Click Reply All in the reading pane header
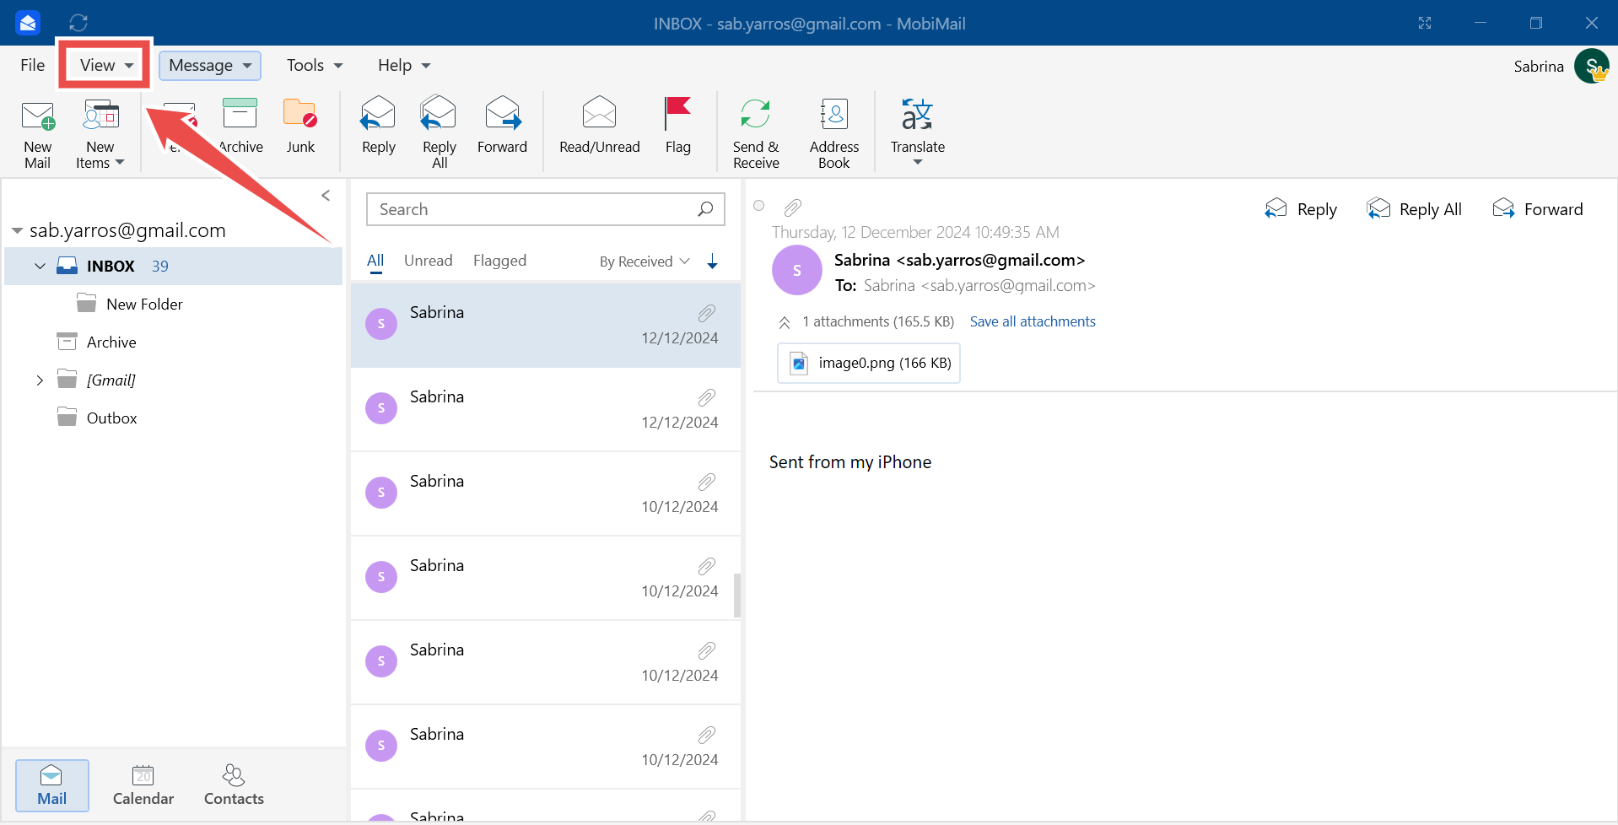The image size is (1618, 825). click(x=1414, y=209)
